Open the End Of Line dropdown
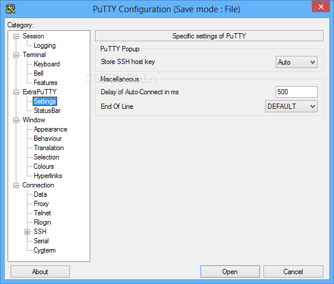 pyautogui.click(x=291, y=106)
